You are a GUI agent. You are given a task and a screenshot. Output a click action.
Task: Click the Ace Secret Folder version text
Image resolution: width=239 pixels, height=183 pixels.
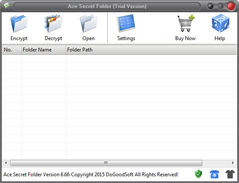click(91, 175)
